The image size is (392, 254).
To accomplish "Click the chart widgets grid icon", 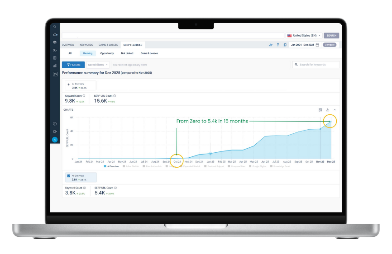I will click(x=320, y=110).
